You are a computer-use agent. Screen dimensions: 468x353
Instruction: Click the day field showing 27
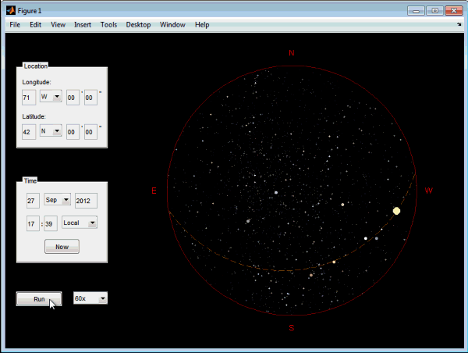coord(32,200)
